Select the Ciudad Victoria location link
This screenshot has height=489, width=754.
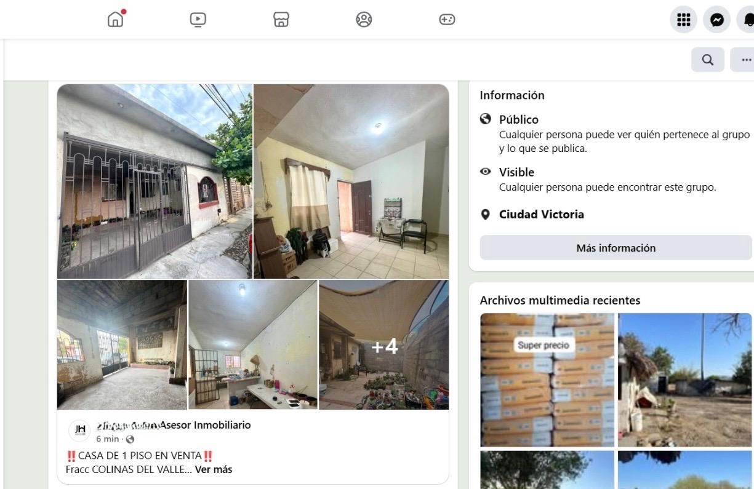(542, 215)
